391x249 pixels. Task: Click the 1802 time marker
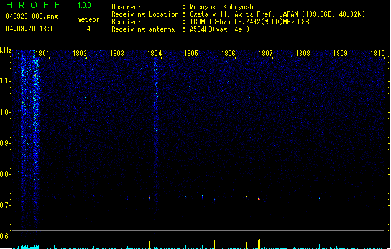click(80, 54)
